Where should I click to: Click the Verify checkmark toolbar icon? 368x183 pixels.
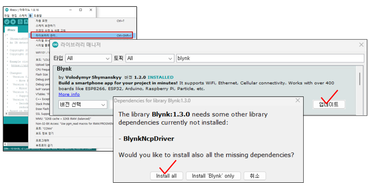pyautogui.click(x=7, y=22)
